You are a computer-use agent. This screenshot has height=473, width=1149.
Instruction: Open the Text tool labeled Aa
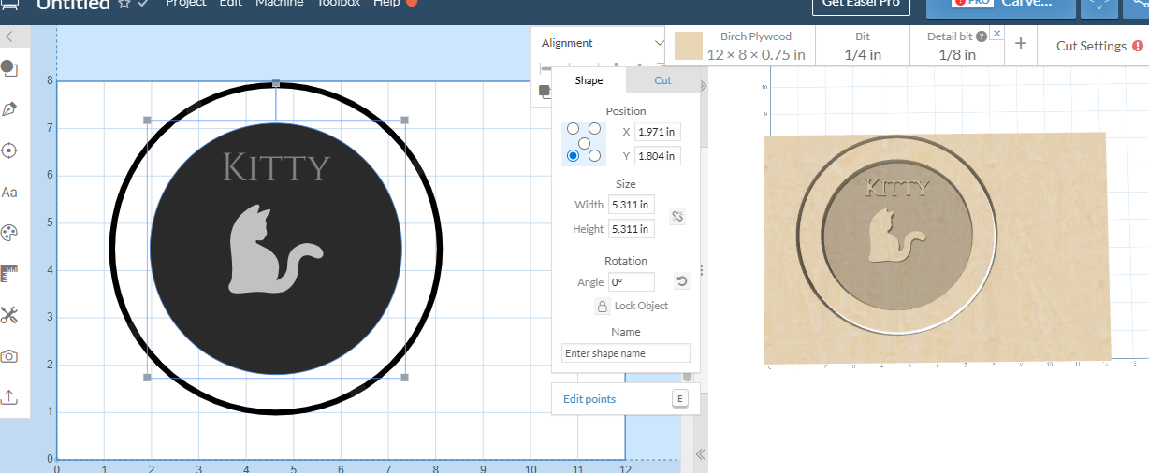[9, 193]
